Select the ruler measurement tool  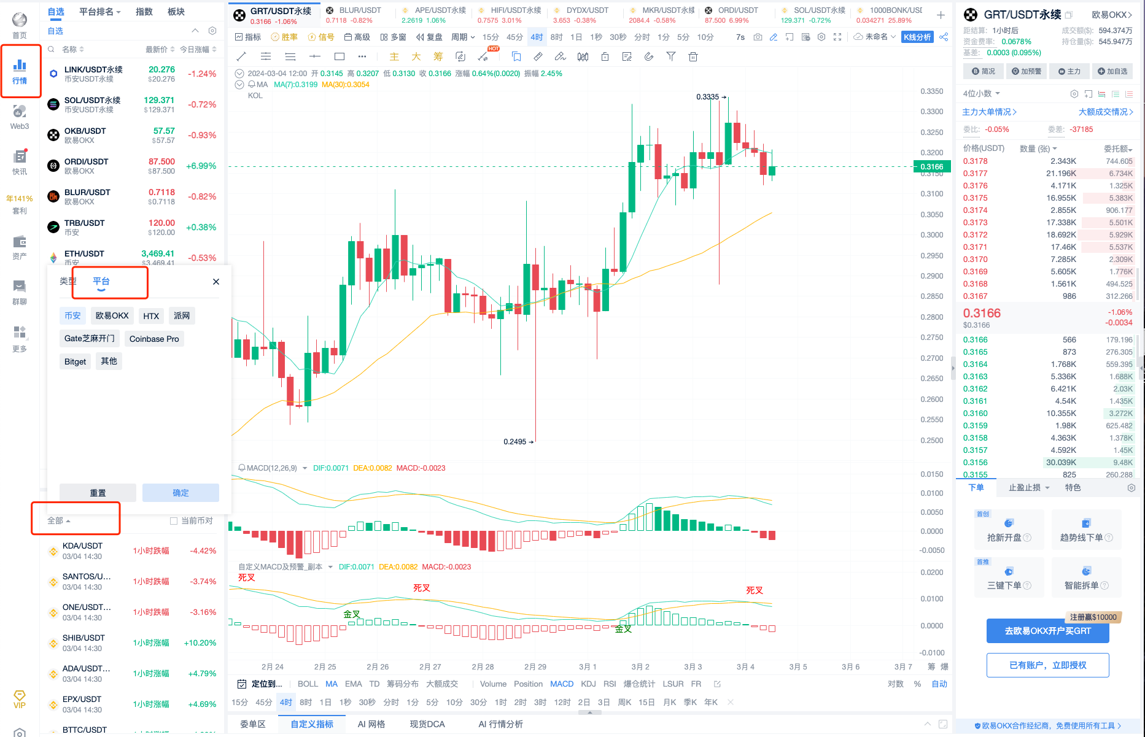pos(538,56)
